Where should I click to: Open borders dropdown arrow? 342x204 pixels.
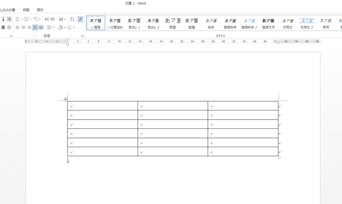(x=74, y=27)
